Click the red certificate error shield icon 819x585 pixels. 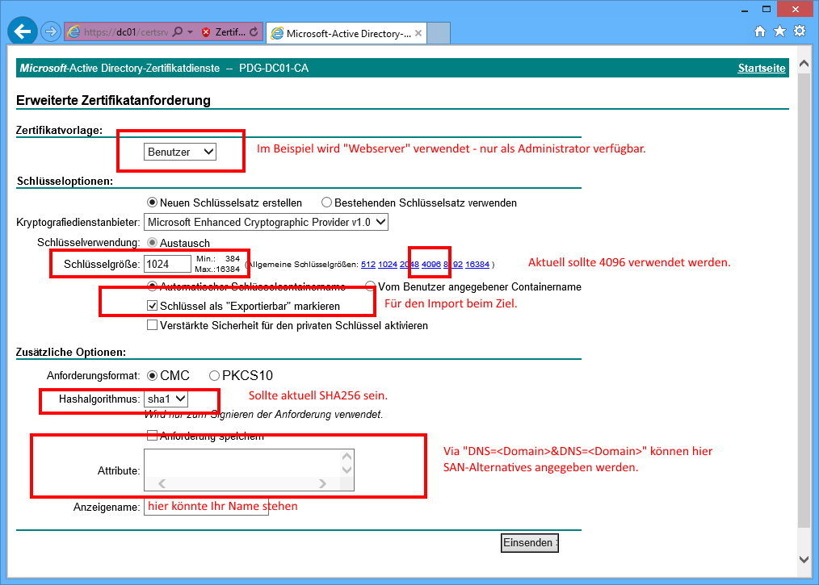[206, 32]
